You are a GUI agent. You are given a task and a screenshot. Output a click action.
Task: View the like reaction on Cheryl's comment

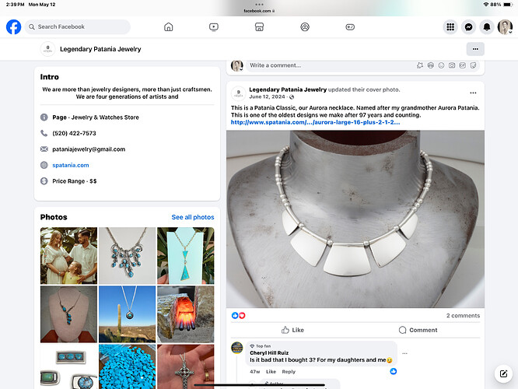(393, 371)
